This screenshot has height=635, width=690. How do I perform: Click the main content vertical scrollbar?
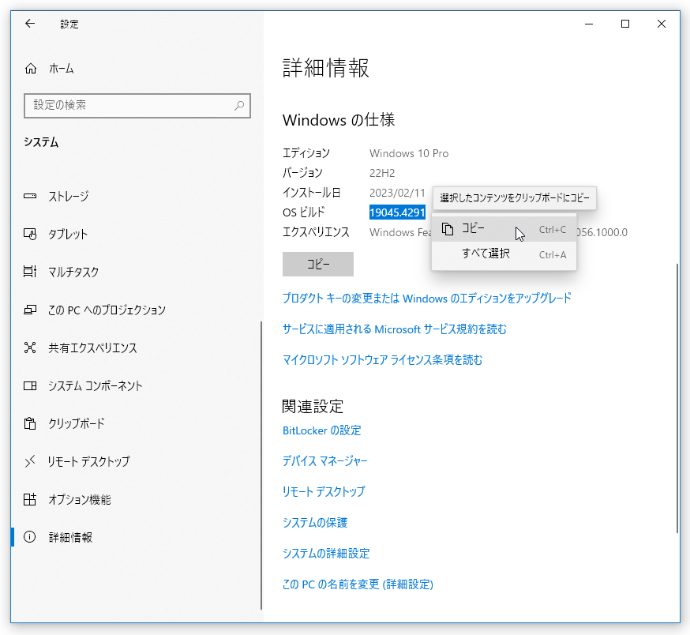point(677,399)
